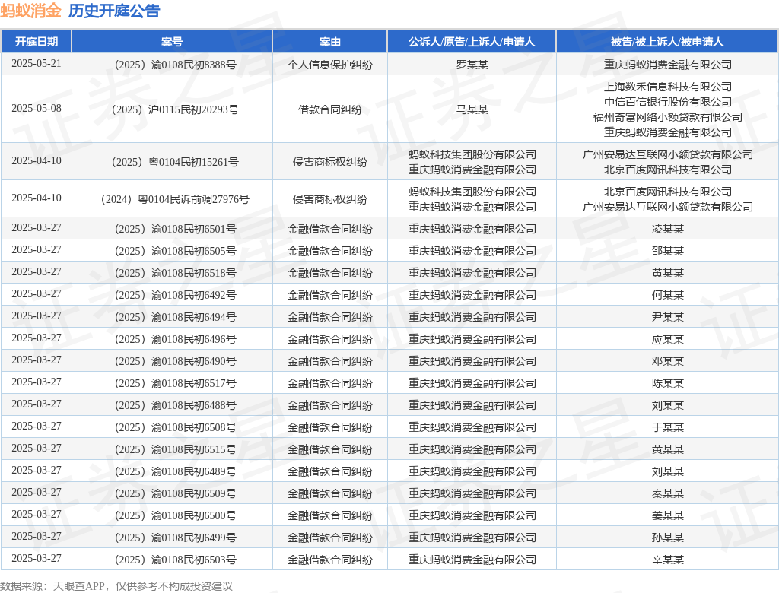Click plaintiff 重庆蚂蚁消费金融有限公司 in 民初6501号 row
The height and width of the screenshot is (593, 779).
tap(472, 229)
